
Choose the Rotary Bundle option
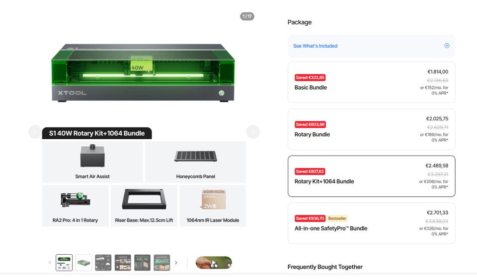pyautogui.click(x=372, y=129)
